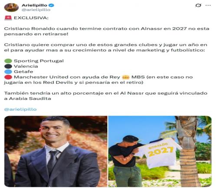Click the crown emoji before MBS
Screen dimensions: 217x191
point(125,77)
